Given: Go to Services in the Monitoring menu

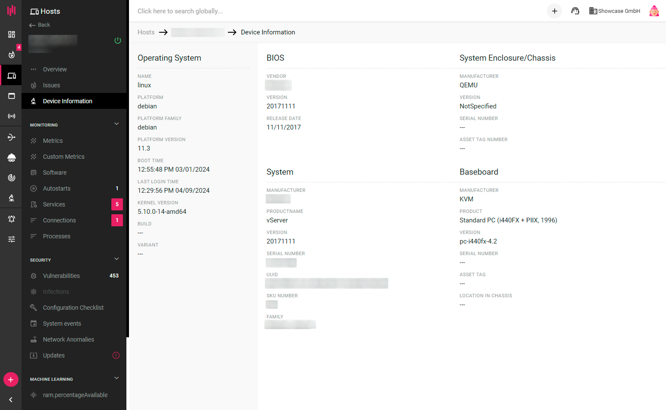Looking at the screenshot, I should click(54, 204).
